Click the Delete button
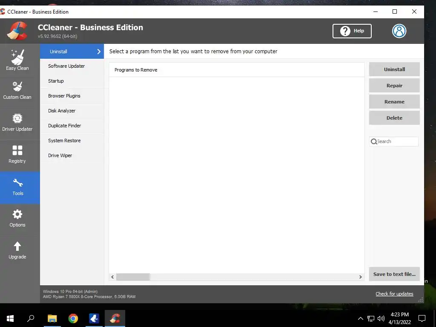The width and height of the screenshot is (436, 327). (394, 118)
